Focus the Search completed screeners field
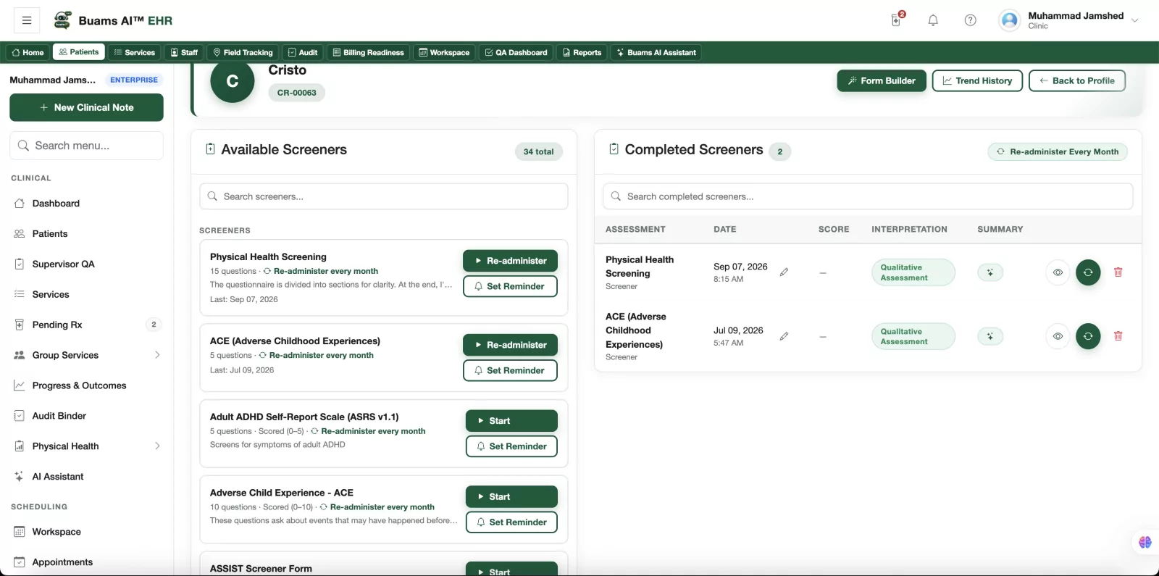Viewport: 1159px width, 576px height. [x=868, y=196]
